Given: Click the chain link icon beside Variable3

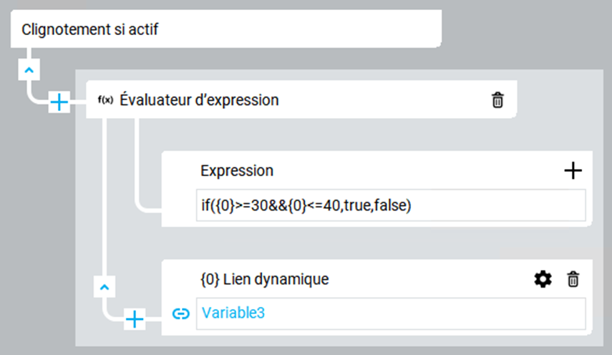Looking at the screenshot, I should pyautogui.click(x=180, y=313).
